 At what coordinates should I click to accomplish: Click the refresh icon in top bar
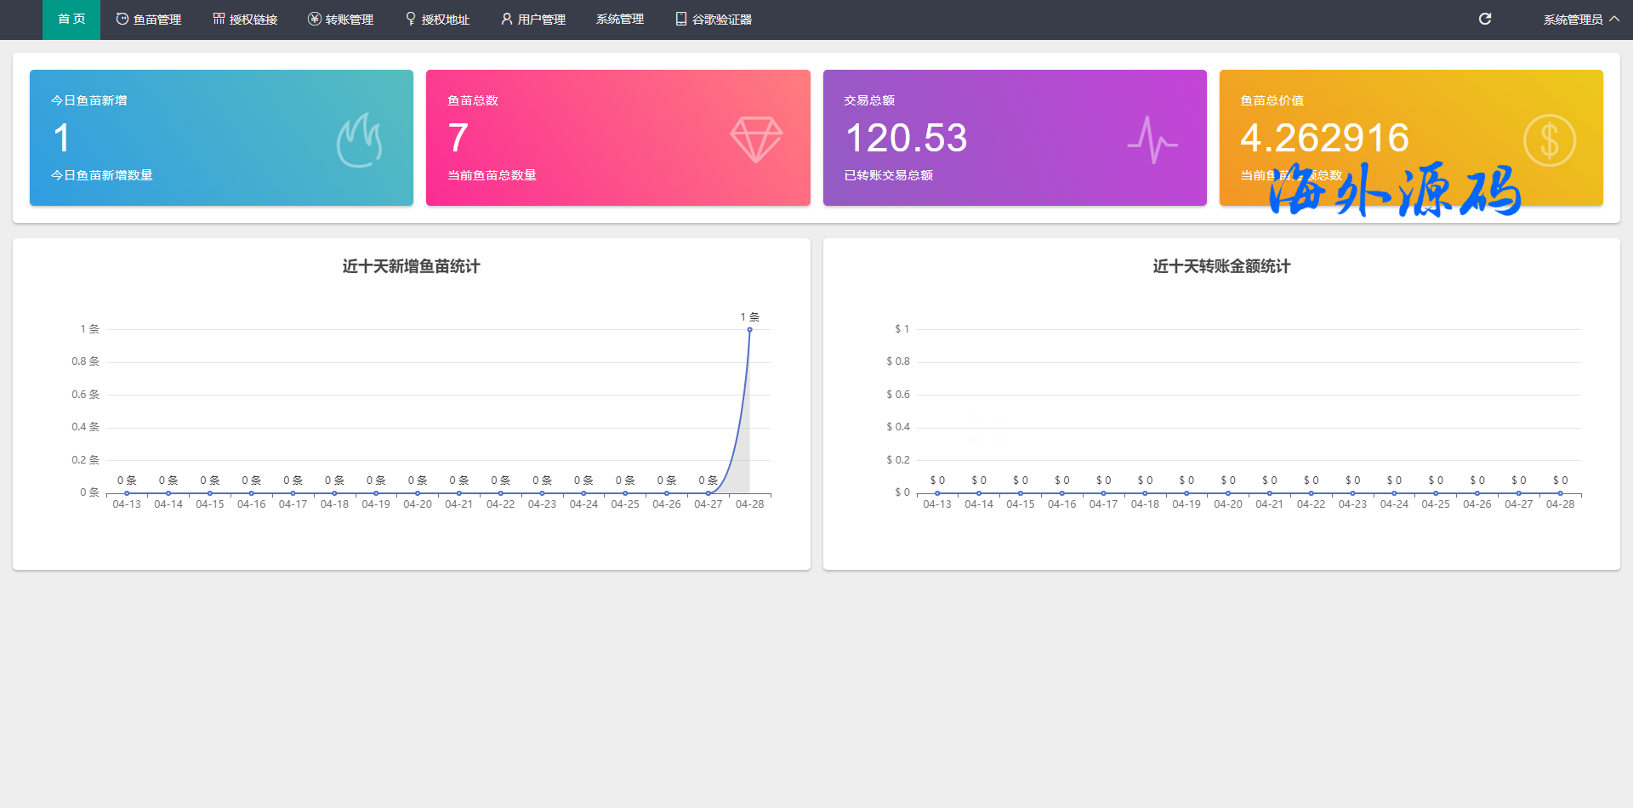pos(1485,19)
